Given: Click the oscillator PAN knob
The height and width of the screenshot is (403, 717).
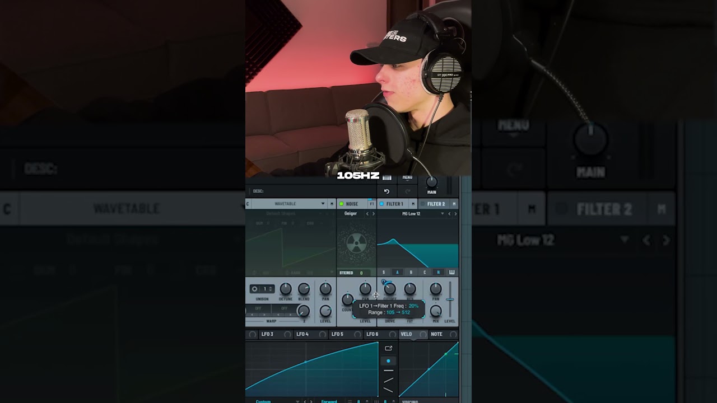Looking at the screenshot, I should pyautogui.click(x=325, y=289).
